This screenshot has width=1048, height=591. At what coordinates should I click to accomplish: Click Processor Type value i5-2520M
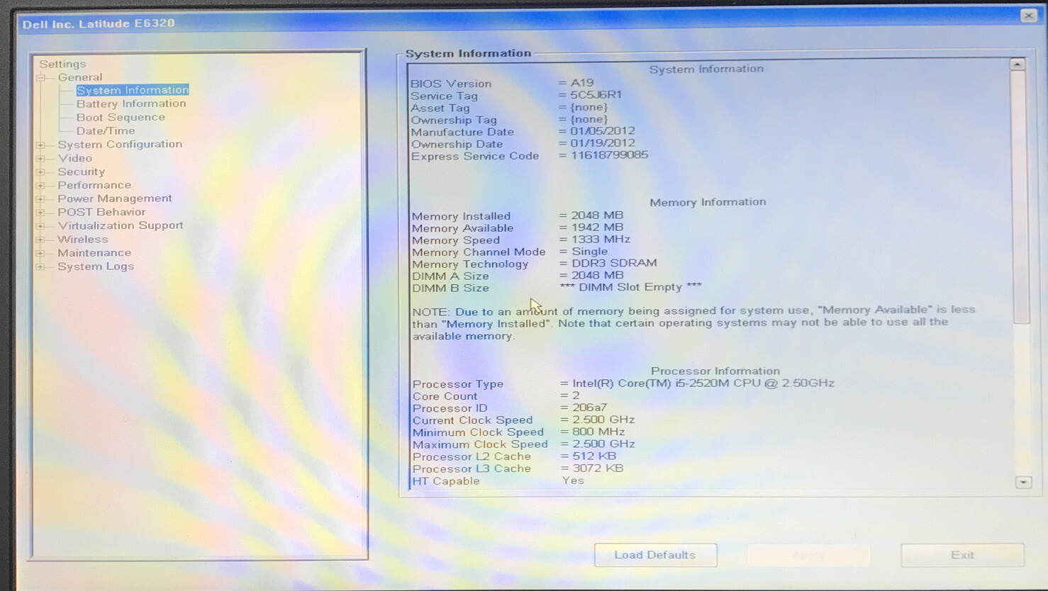[x=703, y=383]
